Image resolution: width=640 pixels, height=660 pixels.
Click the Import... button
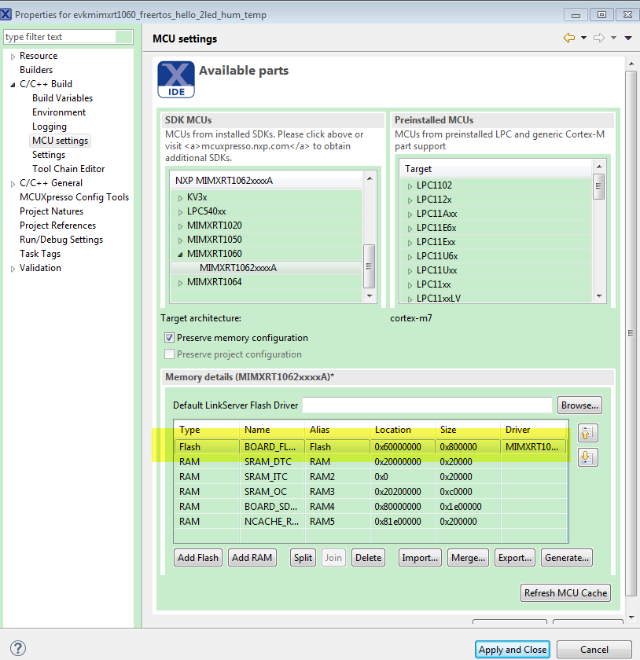click(x=420, y=558)
